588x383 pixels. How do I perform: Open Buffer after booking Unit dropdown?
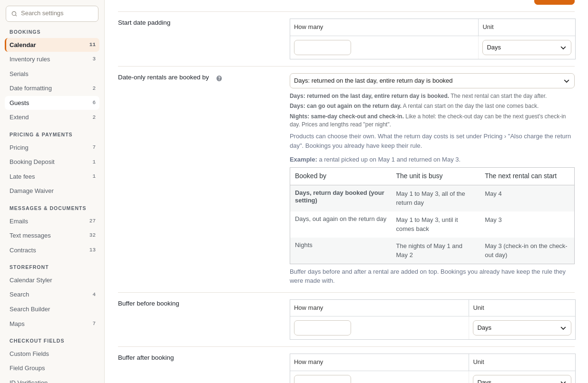(522, 379)
